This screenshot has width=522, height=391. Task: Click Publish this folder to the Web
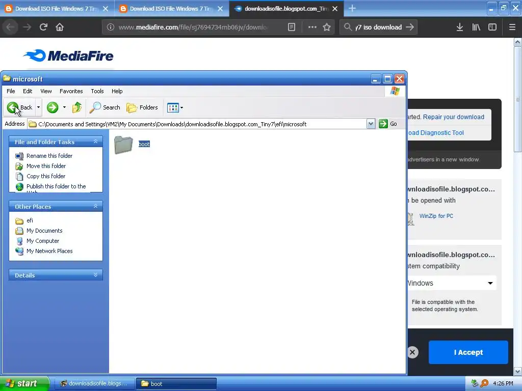(x=56, y=186)
